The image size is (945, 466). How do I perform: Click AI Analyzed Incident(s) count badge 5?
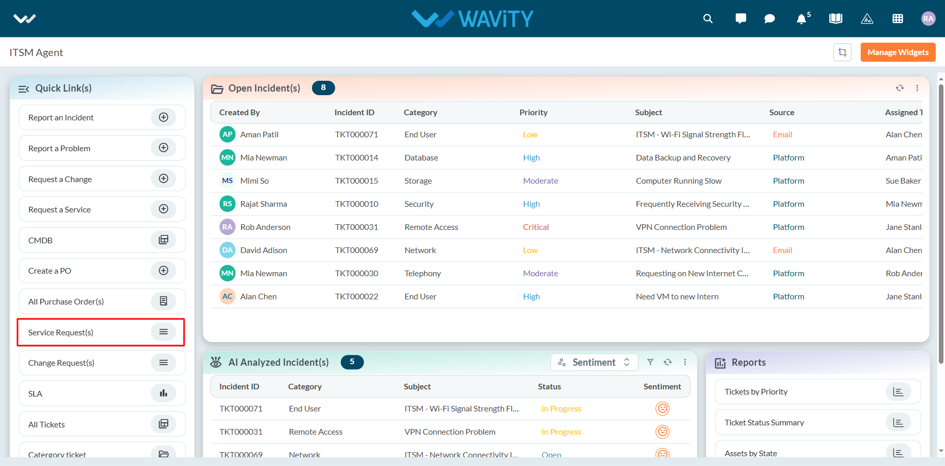click(x=352, y=362)
